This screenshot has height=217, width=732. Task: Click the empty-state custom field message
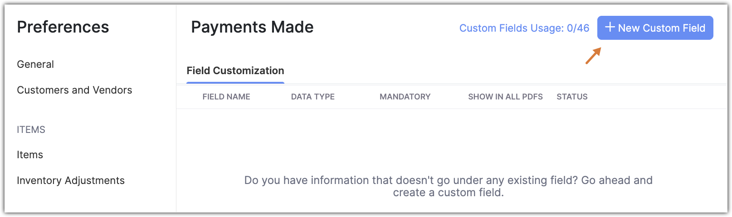[x=448, y=186]
